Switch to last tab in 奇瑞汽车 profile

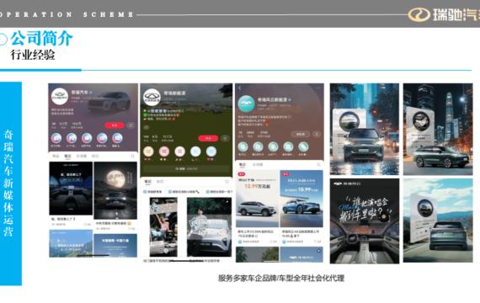click(95, 156)
